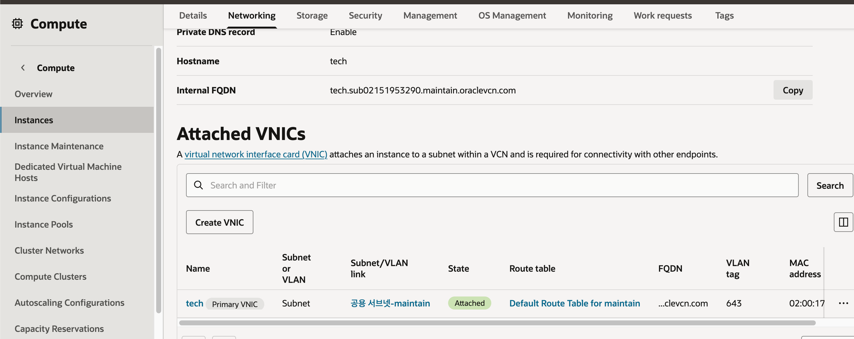Open the column layout settings icon
This screenshot has width=854, height=339.
tap(843, 222)
